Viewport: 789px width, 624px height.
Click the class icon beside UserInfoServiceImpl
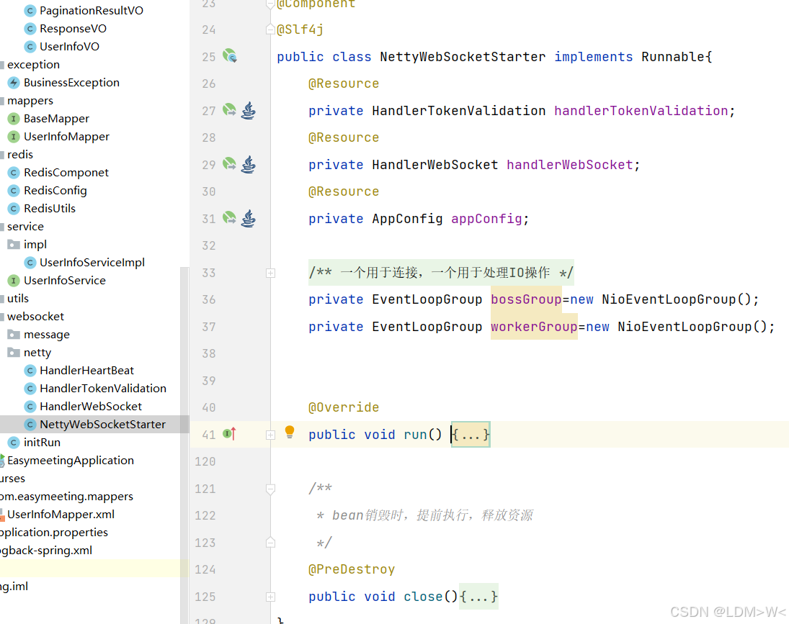30,262
